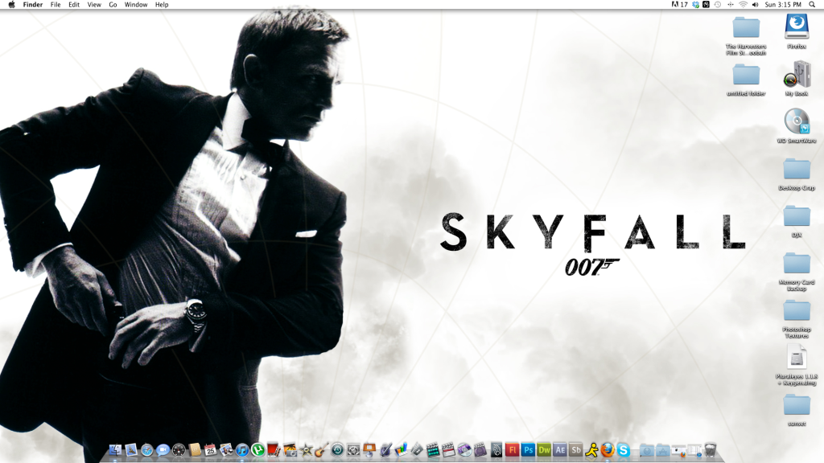Open uTorrent green icon in dock
The width and height of the screenshot is (824, 463).
click(258, 450)
